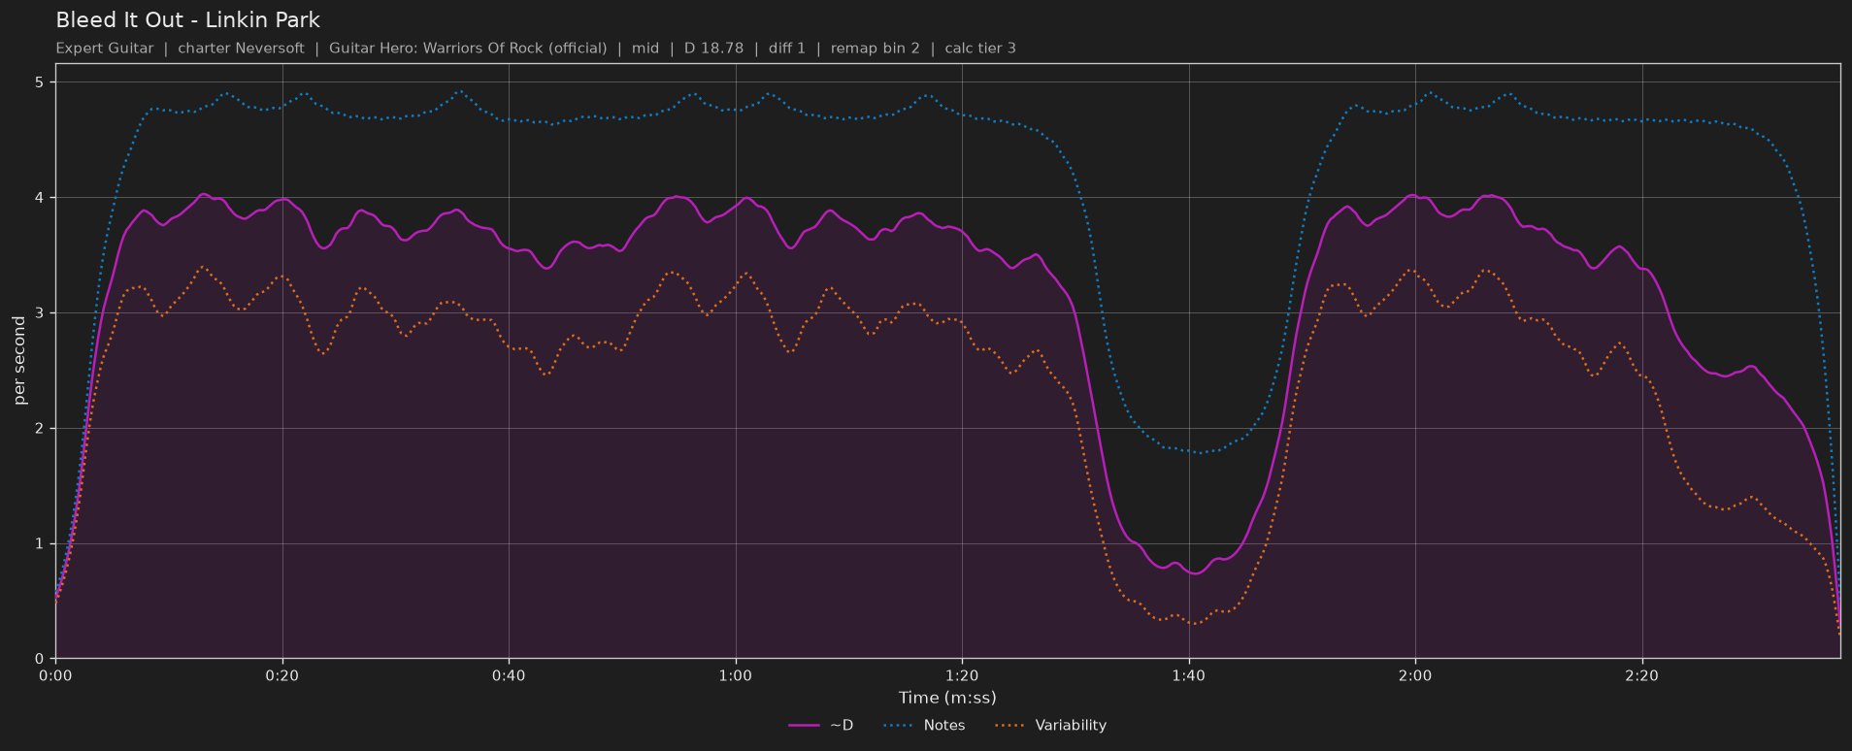Click the 2:20 tick label on time axis
Screen dimensions: 1852x751
click(1641, 675)
